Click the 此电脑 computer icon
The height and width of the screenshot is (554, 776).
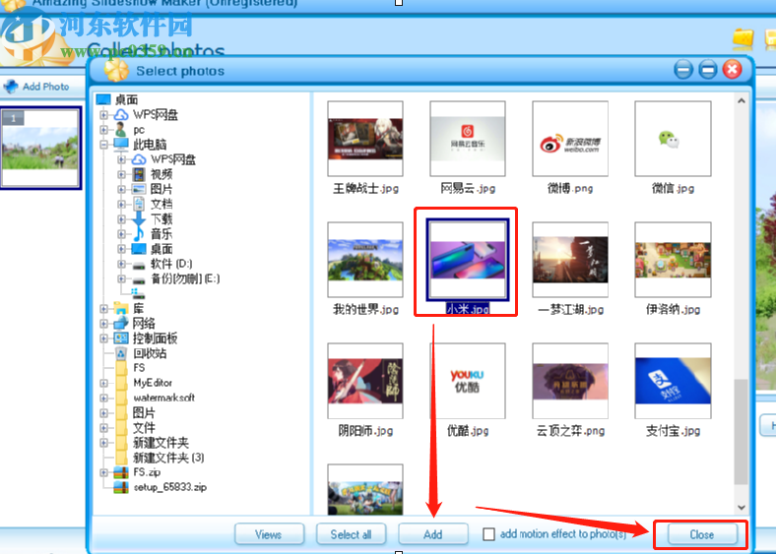[x=121, y=145]
